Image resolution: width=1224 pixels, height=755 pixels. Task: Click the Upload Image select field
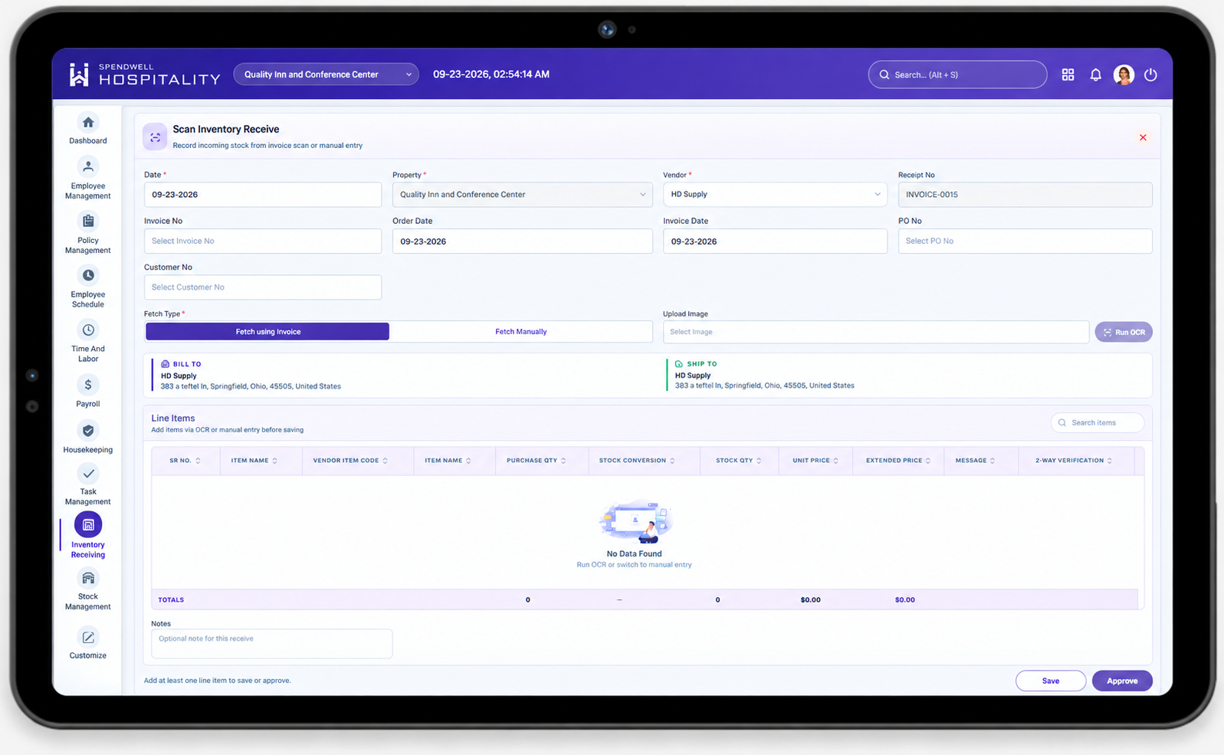click(876, 332)
